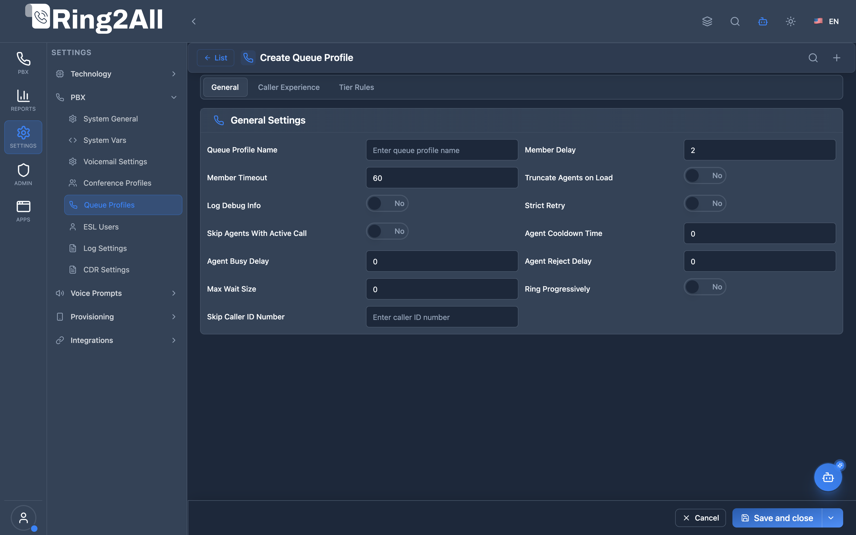Click the Cancel button
The image size is (856, 535).
tap(700, 518)
